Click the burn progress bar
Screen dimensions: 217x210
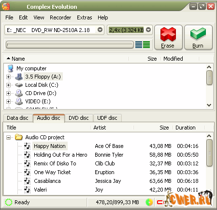(70, 45)
